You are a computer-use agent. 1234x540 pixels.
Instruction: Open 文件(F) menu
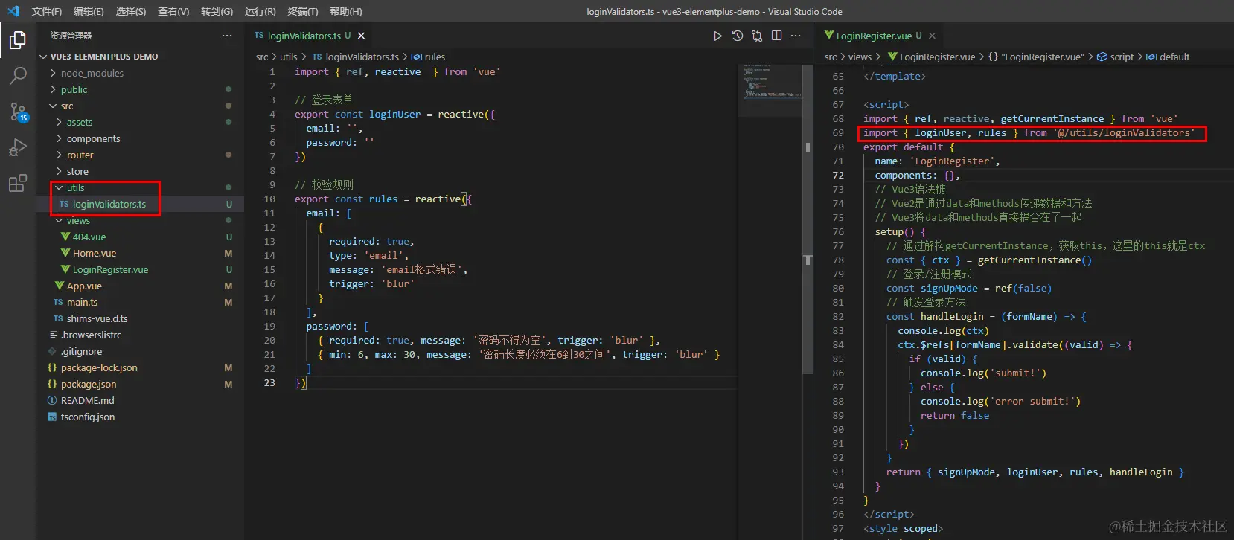click(x=47, y=11)
